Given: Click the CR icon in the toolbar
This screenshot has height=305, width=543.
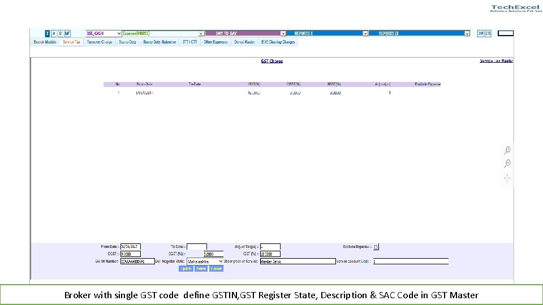Looking at the screenshot, I should (488, 33).
